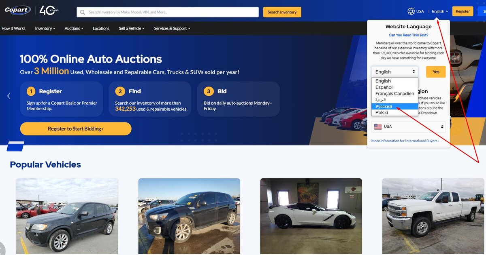Confirm language with the Yes button

point(436,72)
